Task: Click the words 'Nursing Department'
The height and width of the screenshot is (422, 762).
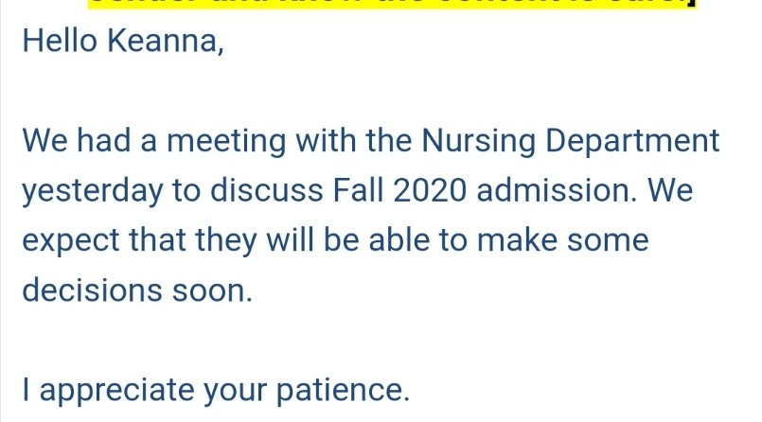Action: pyautogui.click(x=571, y=141)
